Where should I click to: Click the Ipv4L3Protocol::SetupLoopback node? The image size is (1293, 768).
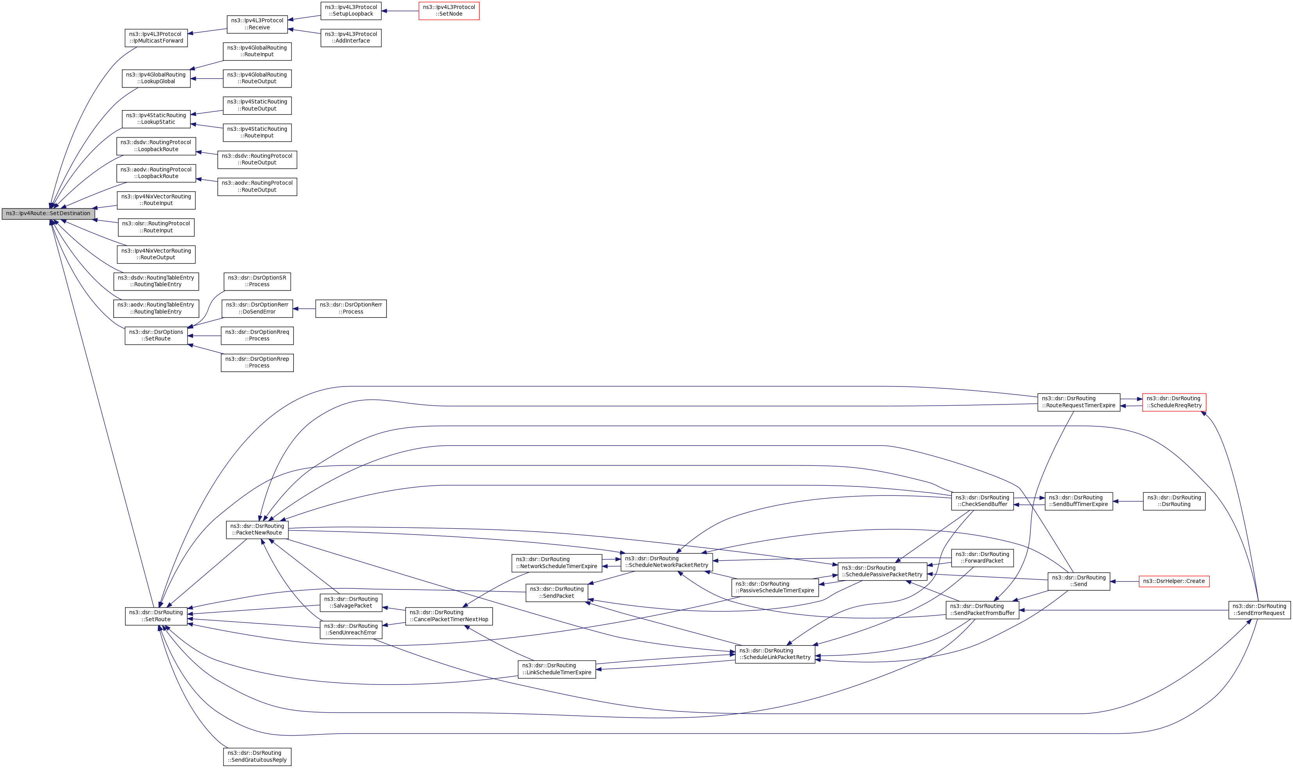point(351,11)
